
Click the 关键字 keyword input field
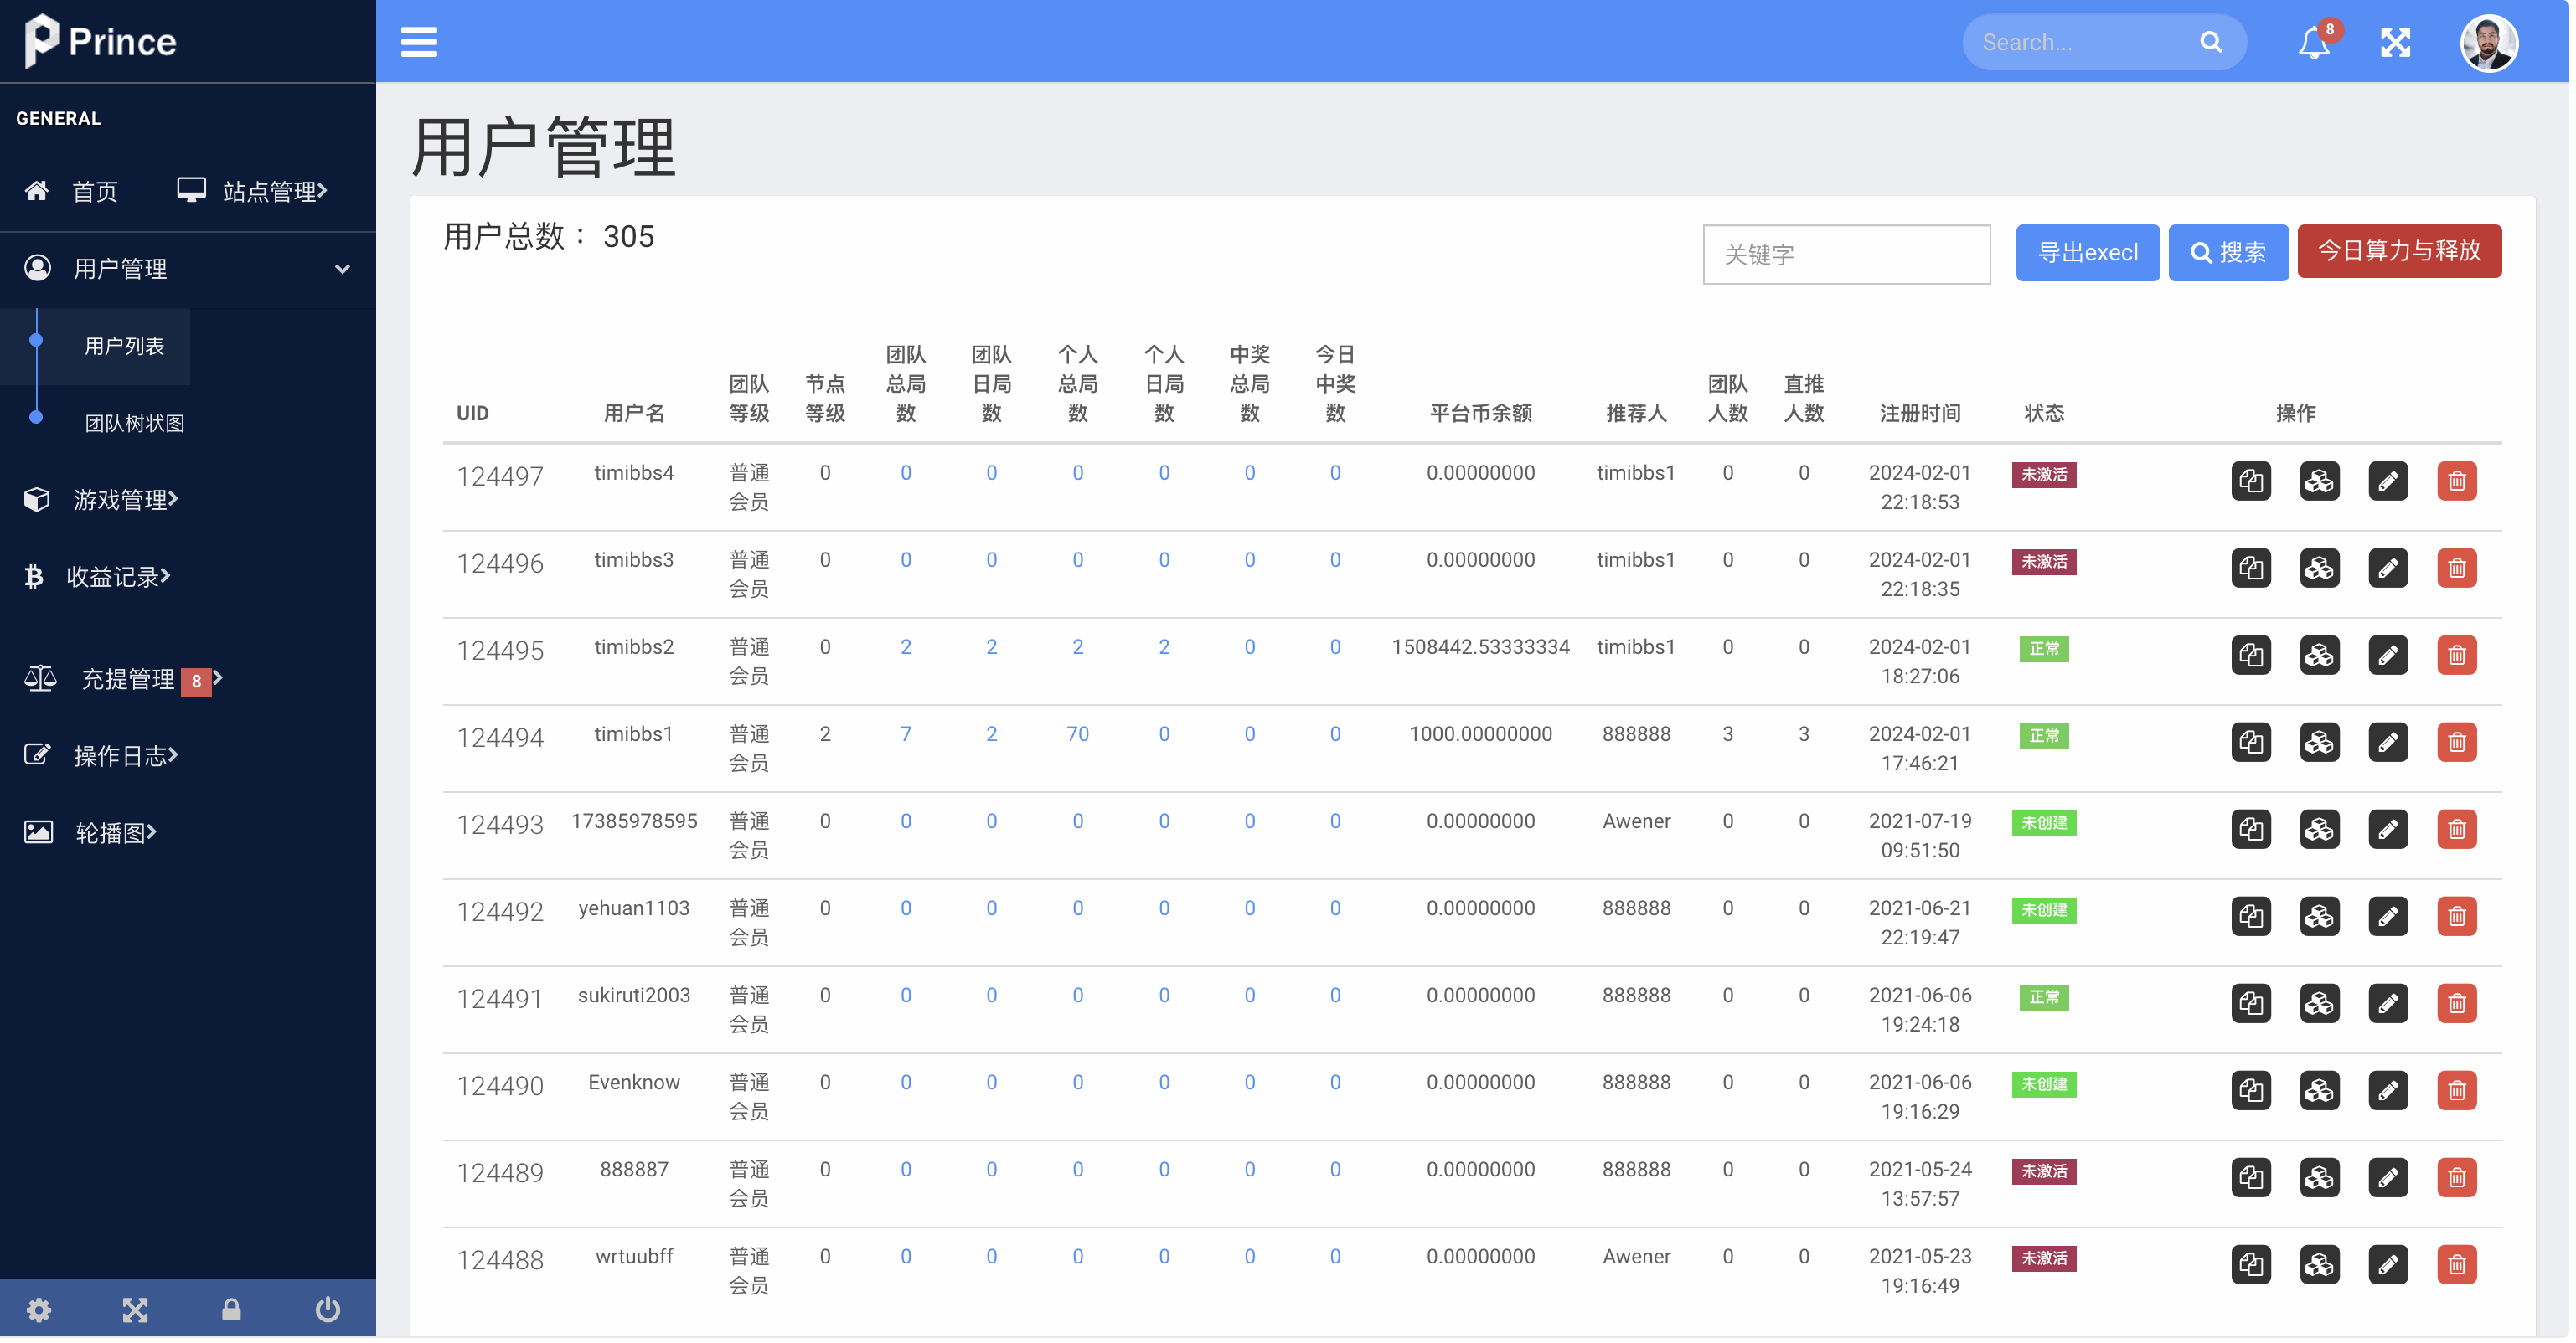coord(1846,255)
